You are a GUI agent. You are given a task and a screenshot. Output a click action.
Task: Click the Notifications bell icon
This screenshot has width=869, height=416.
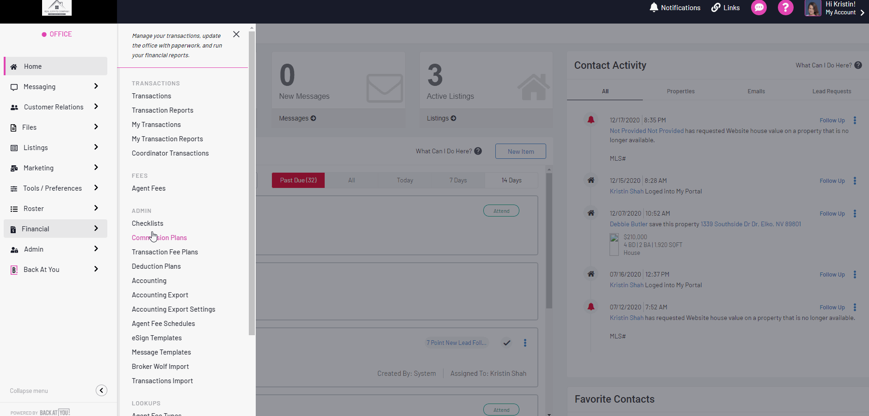(653, 7)
